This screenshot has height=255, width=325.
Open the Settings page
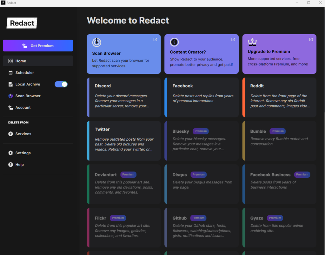(x=38, y=153)
